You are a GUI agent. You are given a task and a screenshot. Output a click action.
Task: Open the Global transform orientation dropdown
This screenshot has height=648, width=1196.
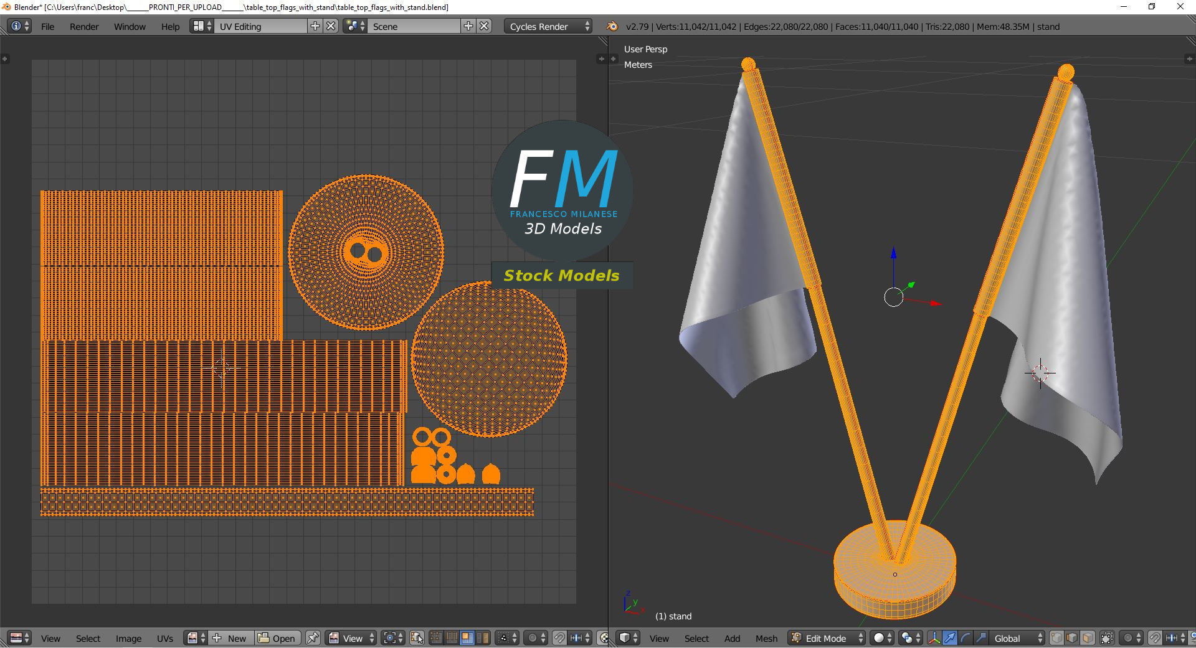pos(1017,638)
